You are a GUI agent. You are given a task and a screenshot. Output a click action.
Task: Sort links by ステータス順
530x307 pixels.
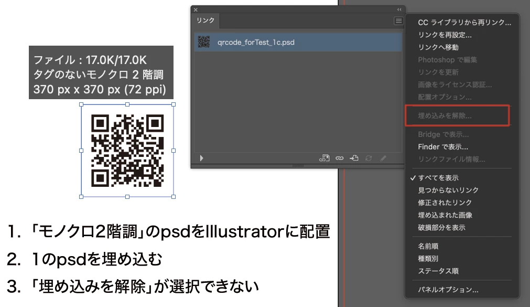[438, 271]
